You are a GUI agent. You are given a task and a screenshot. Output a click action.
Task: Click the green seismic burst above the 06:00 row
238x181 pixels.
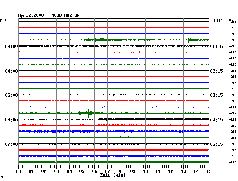88,113
